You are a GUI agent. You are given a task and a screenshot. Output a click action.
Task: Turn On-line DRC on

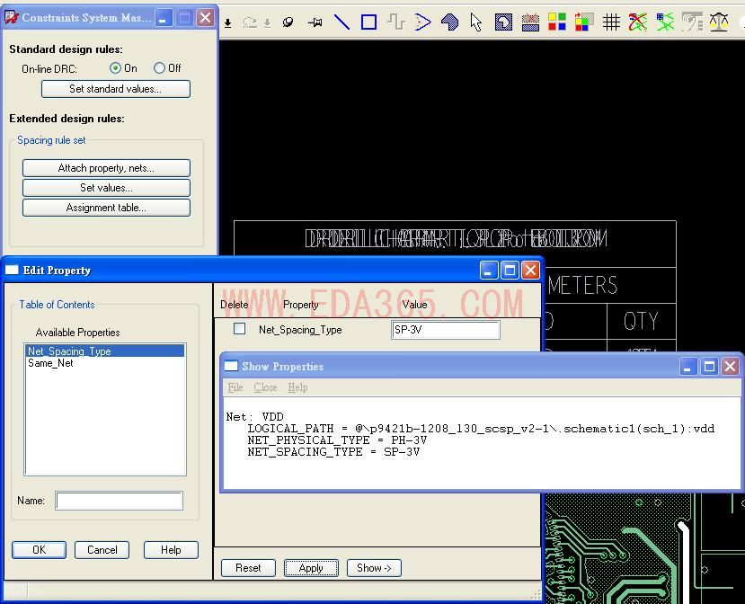[x=116, y=68]
